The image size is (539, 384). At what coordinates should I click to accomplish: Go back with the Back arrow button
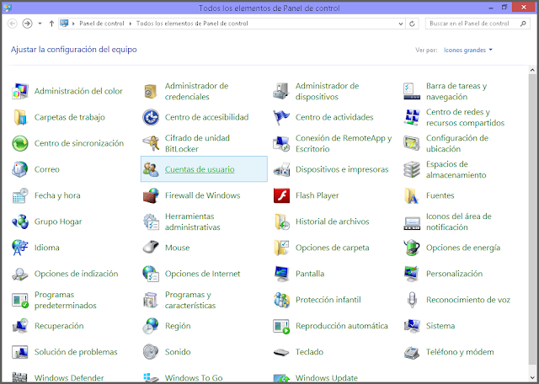pos(13,24)
